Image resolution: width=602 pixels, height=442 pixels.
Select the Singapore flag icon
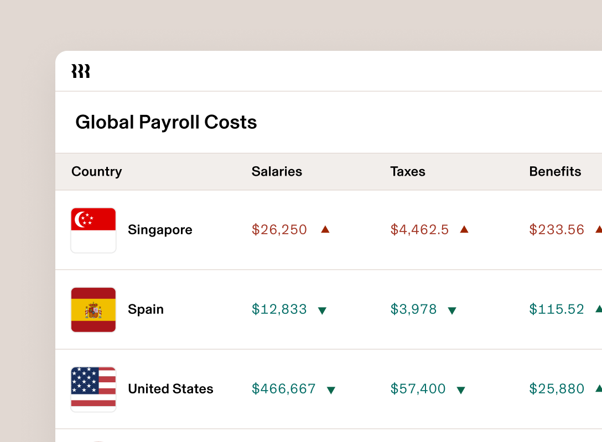[x=93, y=230]
